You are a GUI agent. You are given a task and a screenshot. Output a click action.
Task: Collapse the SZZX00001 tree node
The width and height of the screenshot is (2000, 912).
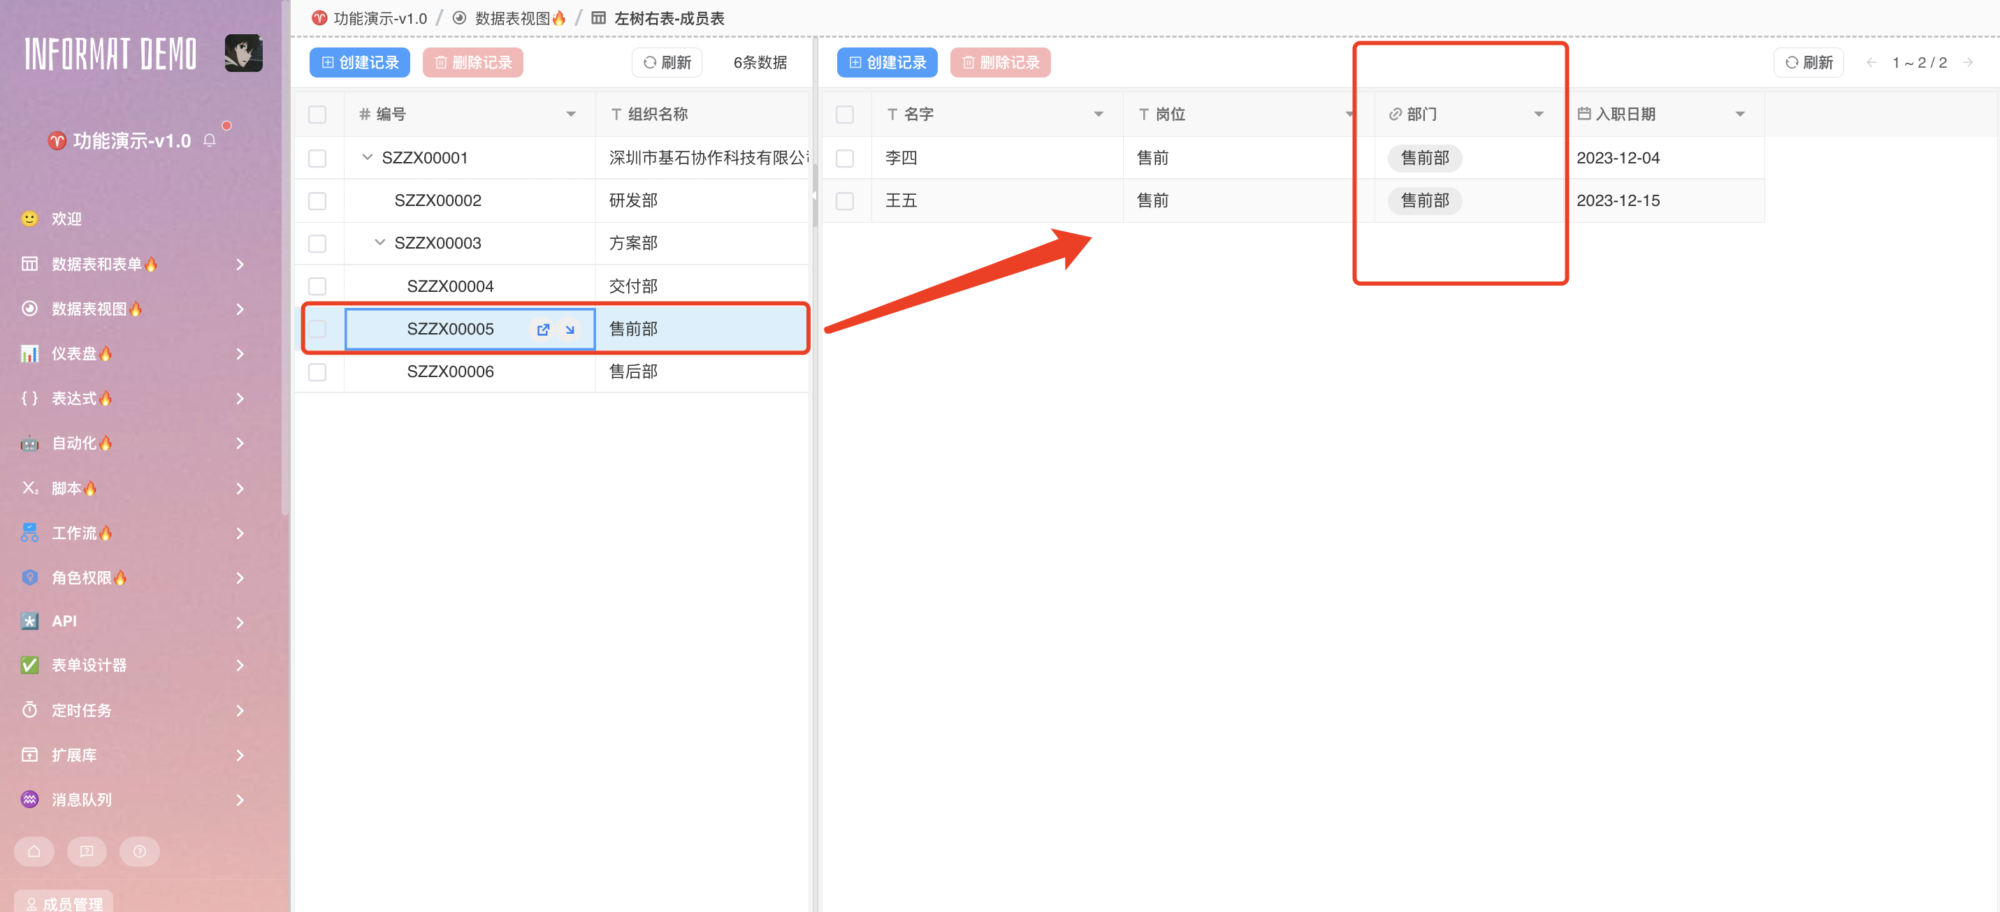tap(368, 158)
